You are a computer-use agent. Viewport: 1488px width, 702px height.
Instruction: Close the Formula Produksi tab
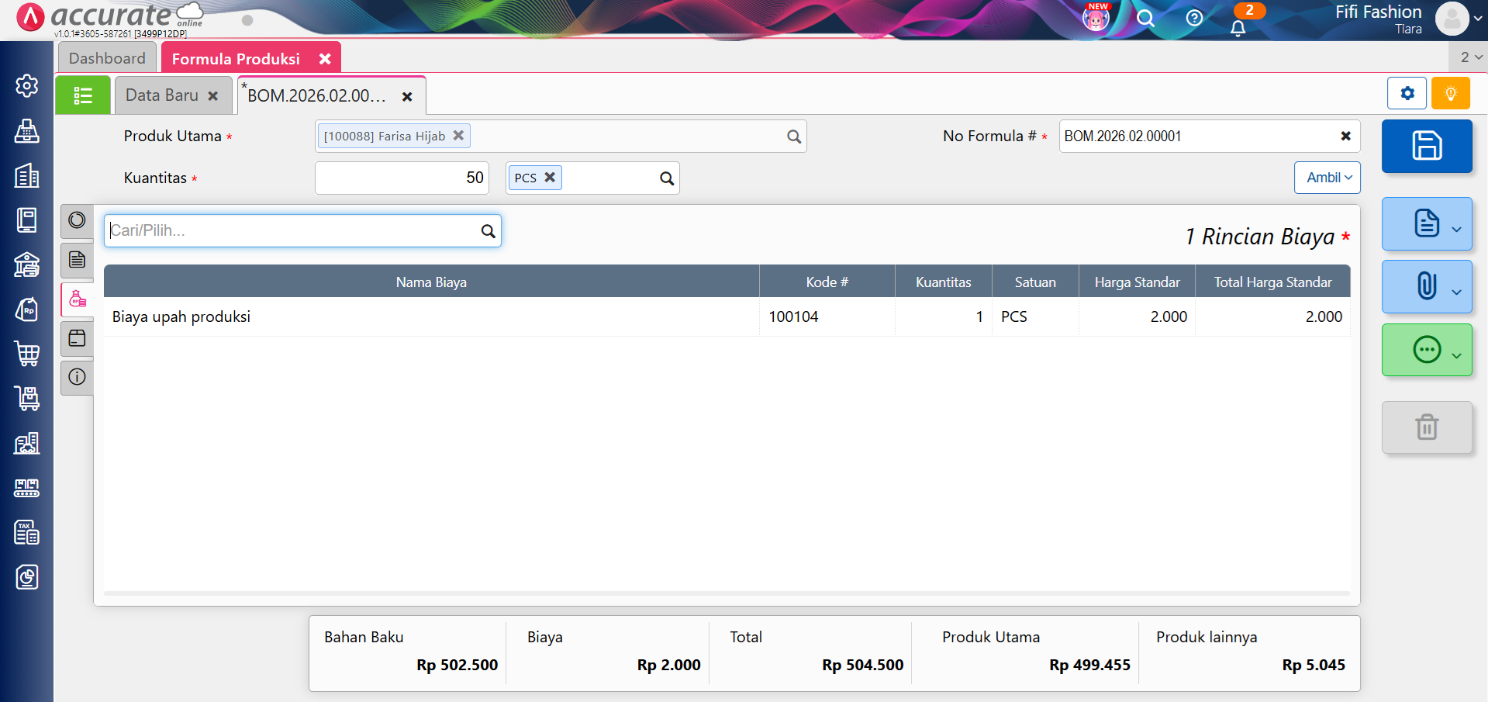325,59
